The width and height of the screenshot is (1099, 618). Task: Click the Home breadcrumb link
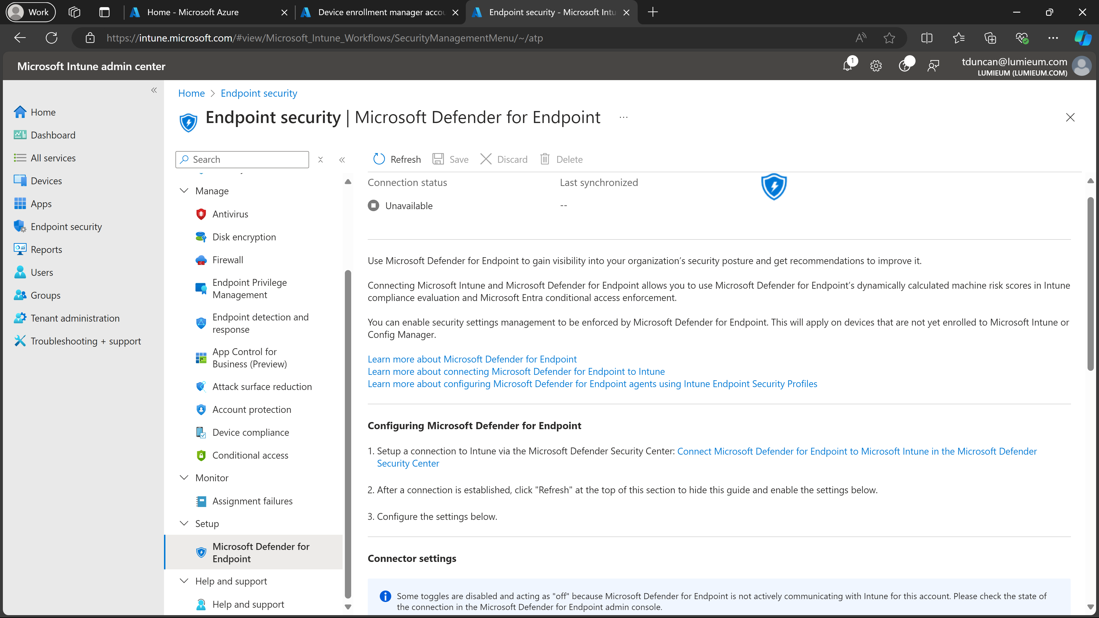pyautogui.click(x=191, y=93)
